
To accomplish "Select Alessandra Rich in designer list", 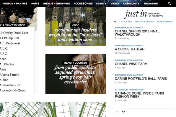I will (x=10, y=85).
